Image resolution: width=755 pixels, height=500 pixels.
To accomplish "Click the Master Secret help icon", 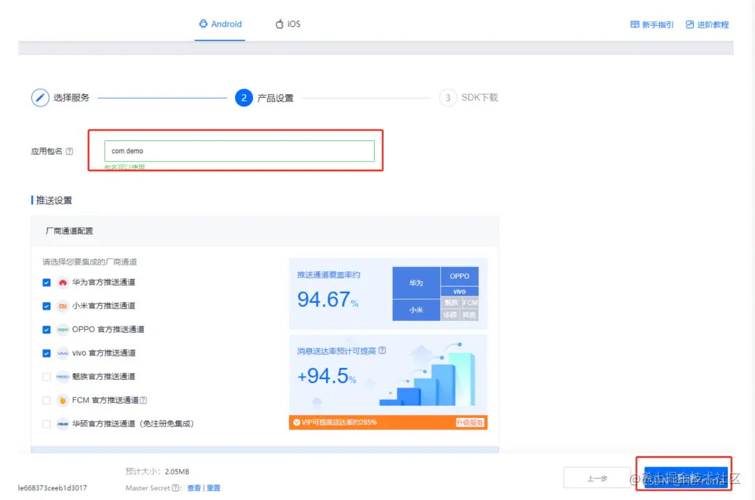I will [x=175, y=488].
